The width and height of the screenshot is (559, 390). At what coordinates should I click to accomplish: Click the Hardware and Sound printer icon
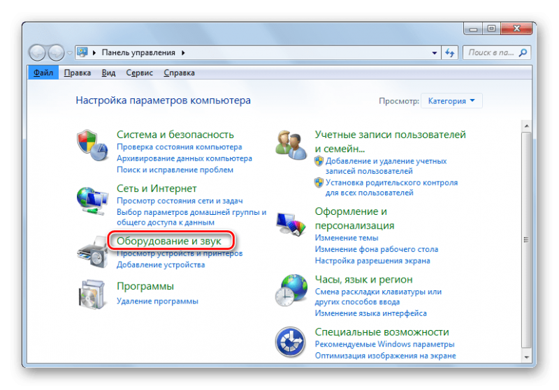(x=92, y=253)
